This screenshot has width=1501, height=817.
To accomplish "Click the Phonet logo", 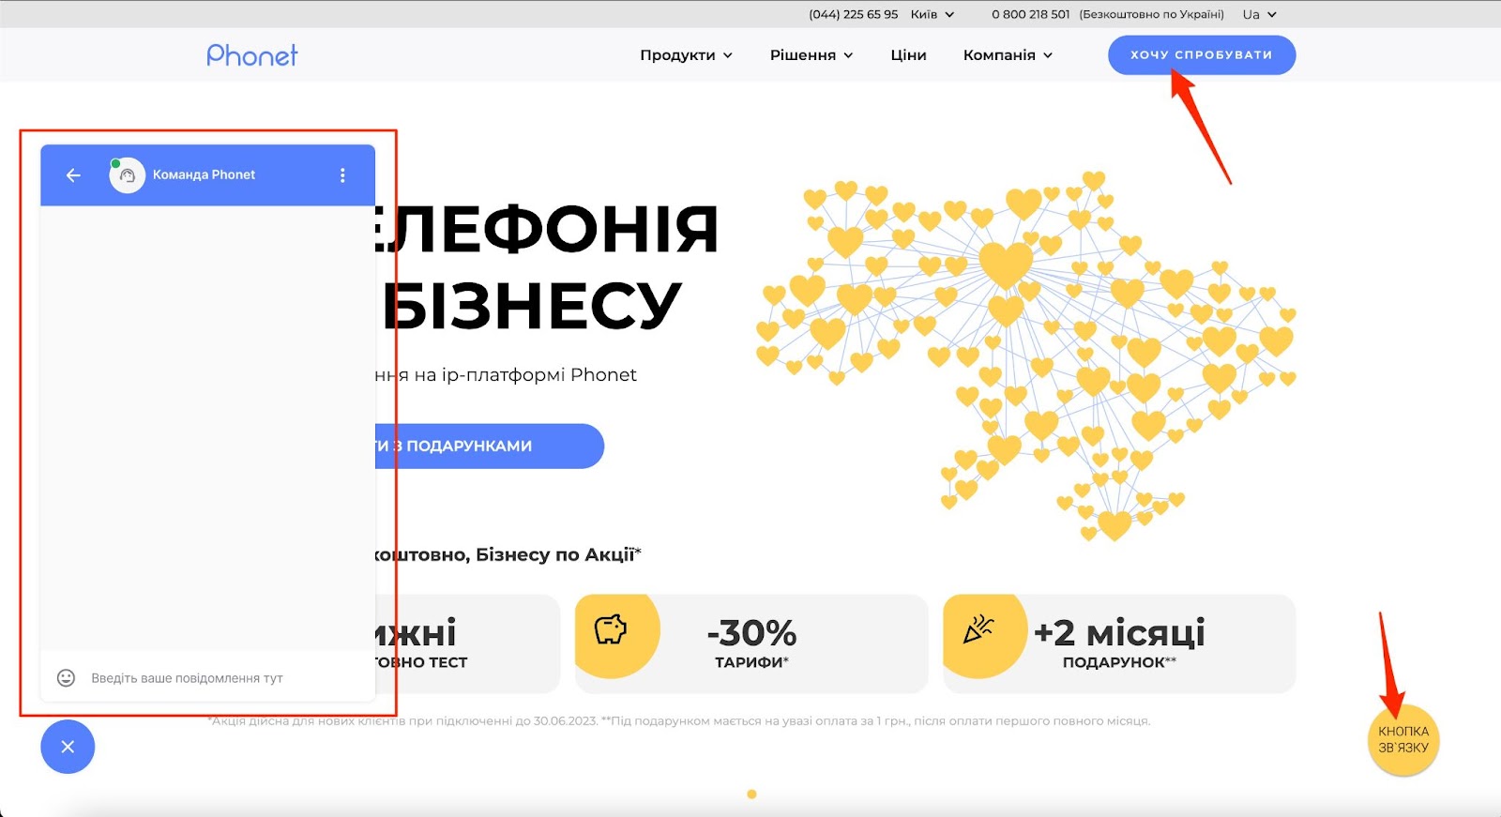I will point(251,55).
